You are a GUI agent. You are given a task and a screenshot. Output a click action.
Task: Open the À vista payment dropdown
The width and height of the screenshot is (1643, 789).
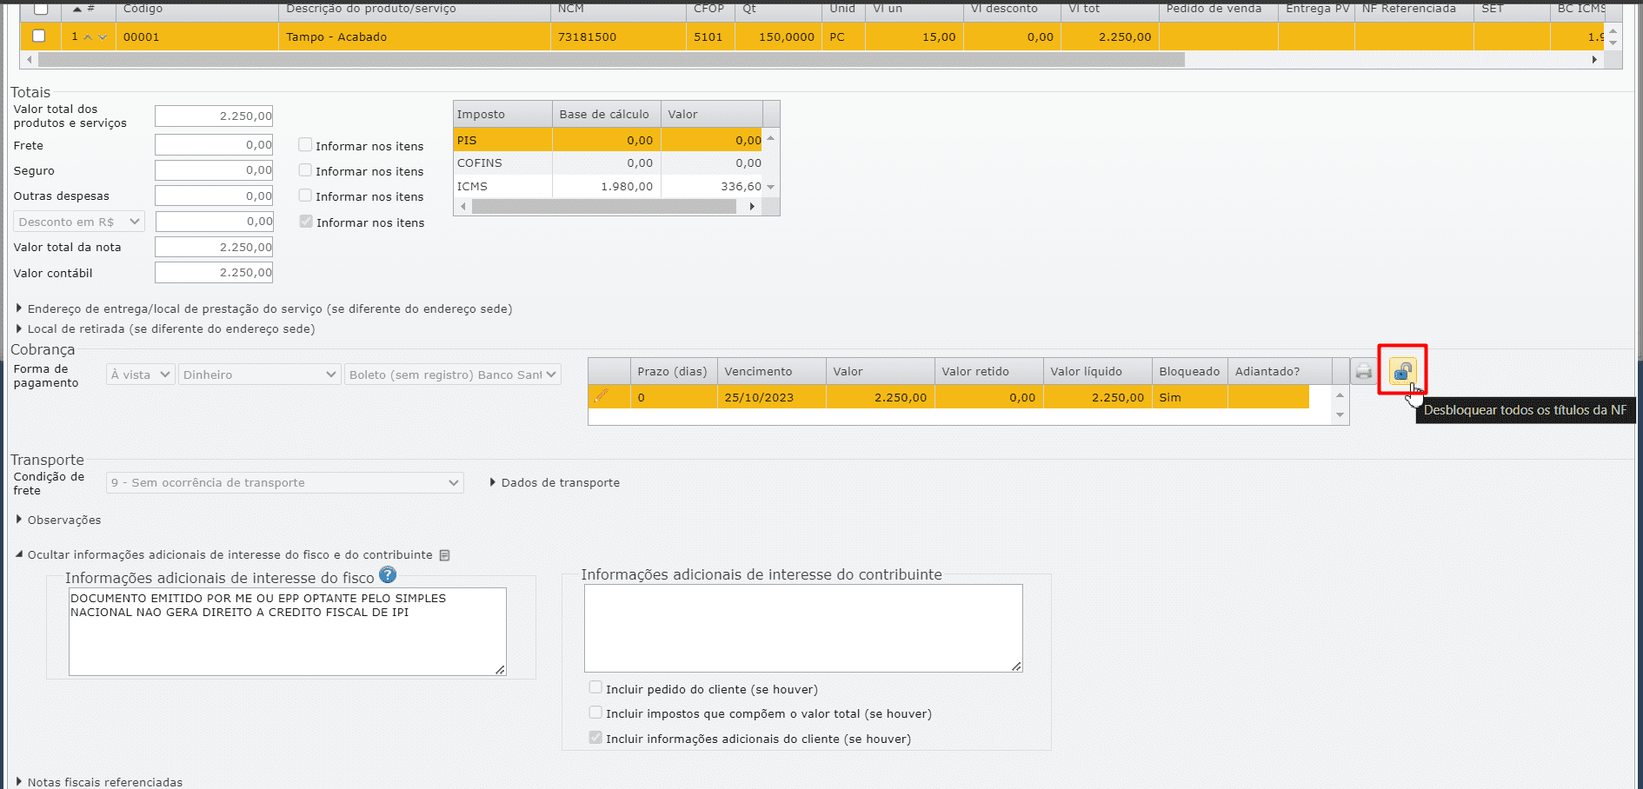141,375
